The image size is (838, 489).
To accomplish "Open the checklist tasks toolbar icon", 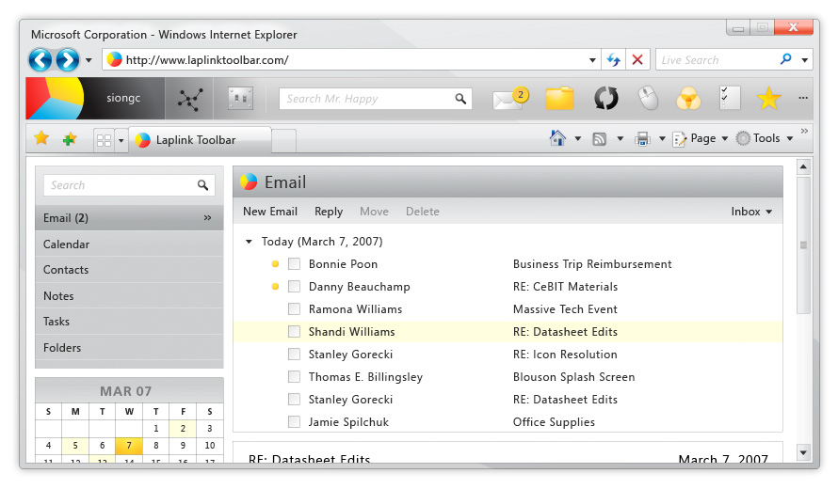I will [729, 98].
